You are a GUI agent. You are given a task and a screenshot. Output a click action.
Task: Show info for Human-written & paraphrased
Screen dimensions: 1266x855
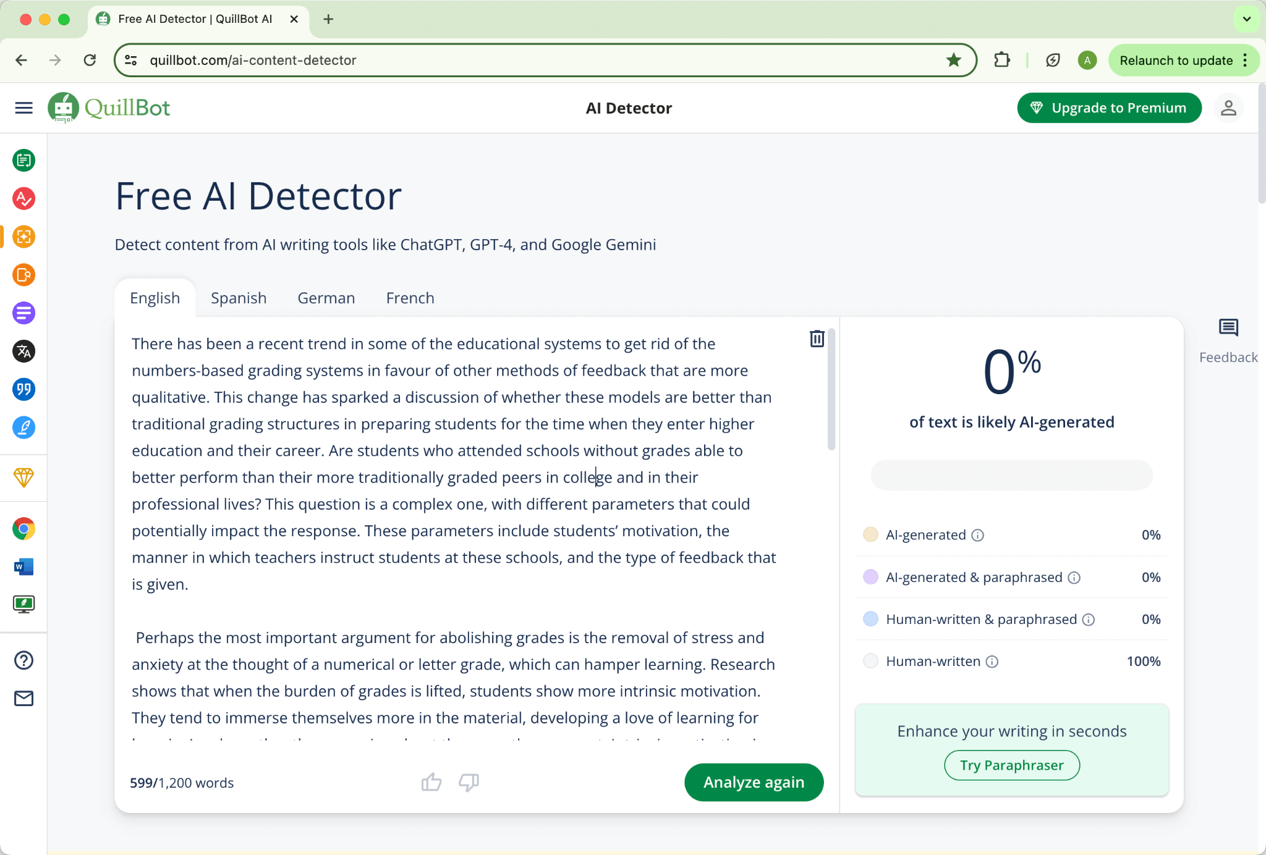[1089, 620]
